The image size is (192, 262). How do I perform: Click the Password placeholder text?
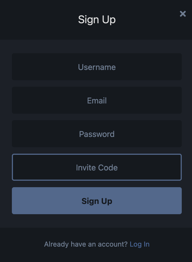tap(97, 134)
